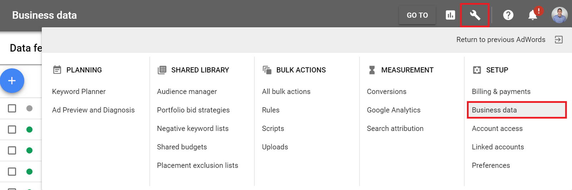The width and height of the screenshot is (572, 190).
Task: Tick the checkbox beside the gray status dot
Action: (x=12, y=108)
